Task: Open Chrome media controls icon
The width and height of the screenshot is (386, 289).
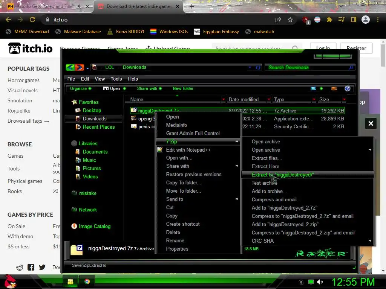Action: tap(341, 20)
